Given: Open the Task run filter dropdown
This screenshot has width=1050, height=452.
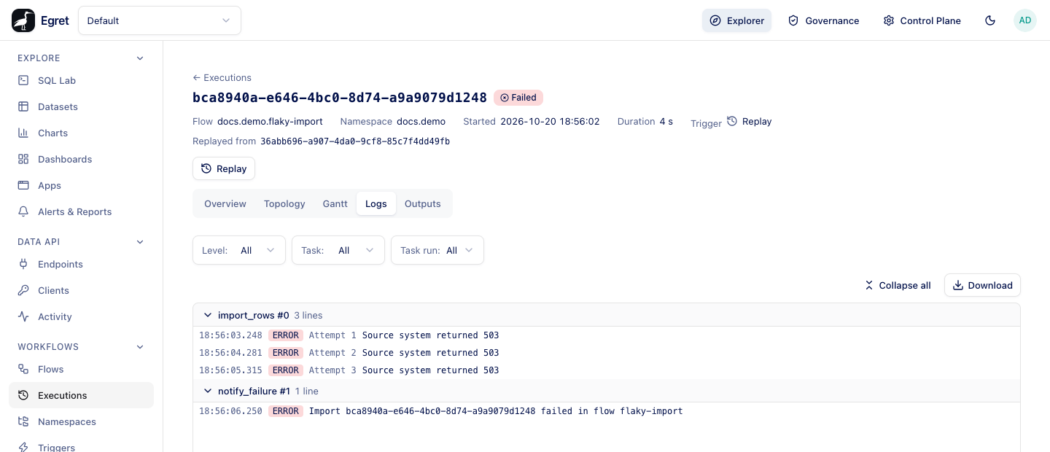Looking at the screenshot, I should pyautogui.click(x=437, y=250).
